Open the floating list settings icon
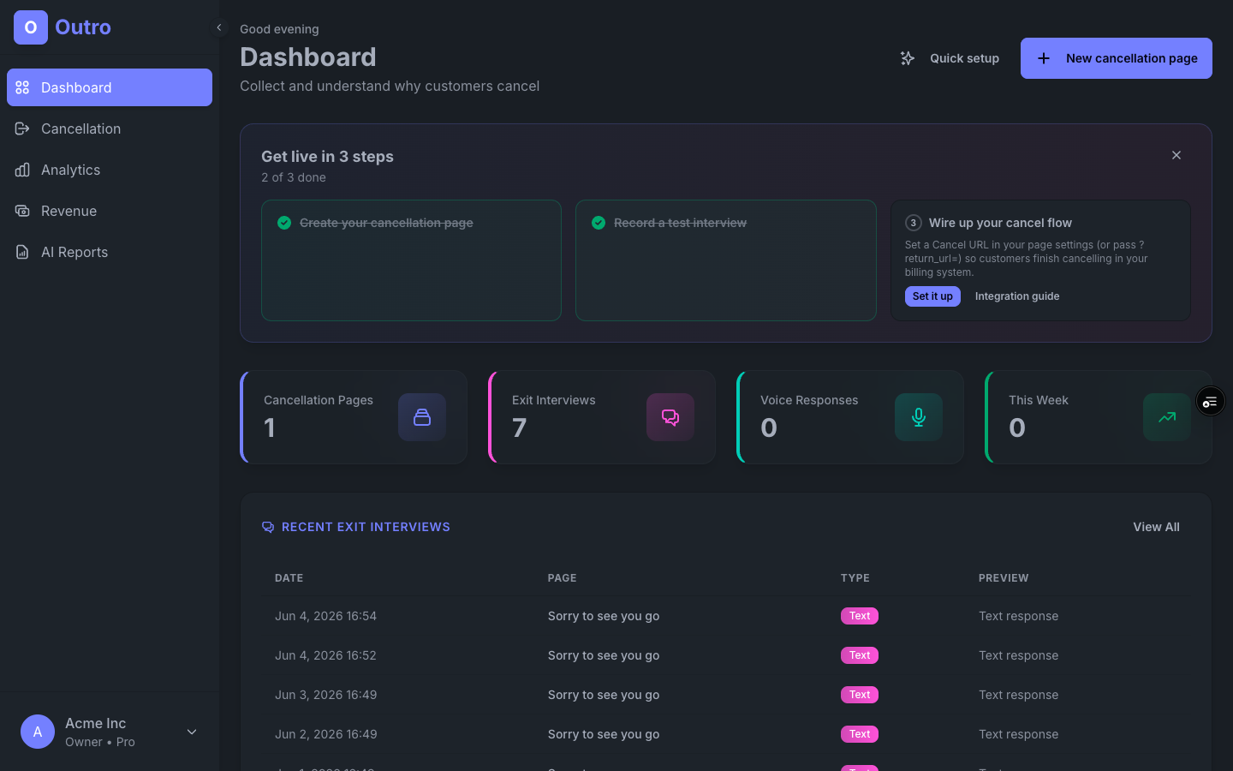Screen dimensions: 1233x771 pos(1210,402)
